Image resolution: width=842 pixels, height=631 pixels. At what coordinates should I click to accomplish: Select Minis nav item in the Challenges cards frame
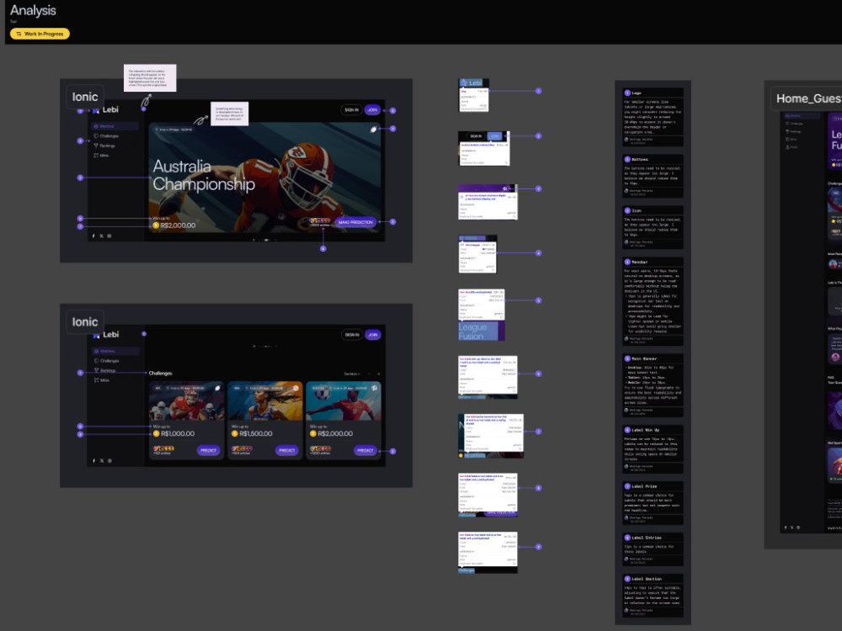click(102, 380)
